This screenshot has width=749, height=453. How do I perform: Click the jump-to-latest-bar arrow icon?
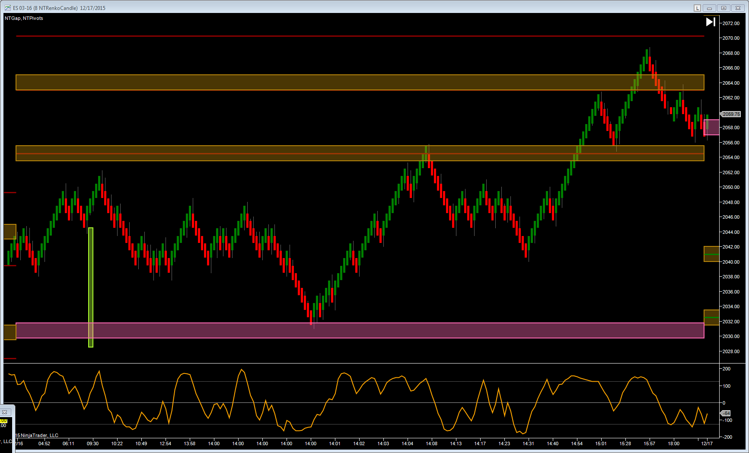coord(711,22)
